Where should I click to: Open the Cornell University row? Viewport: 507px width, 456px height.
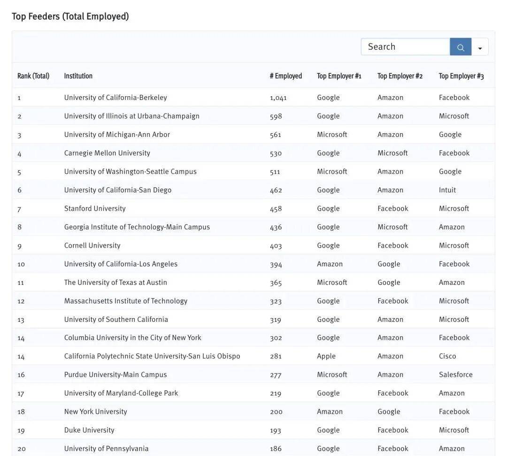92,245
